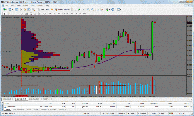Switch to H1 timeframe
This screenshot has height=116, width=194.
click(67, 14)
